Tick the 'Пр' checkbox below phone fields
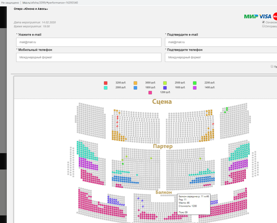This screenshot has width=277, height=223. tap(272, 66)
